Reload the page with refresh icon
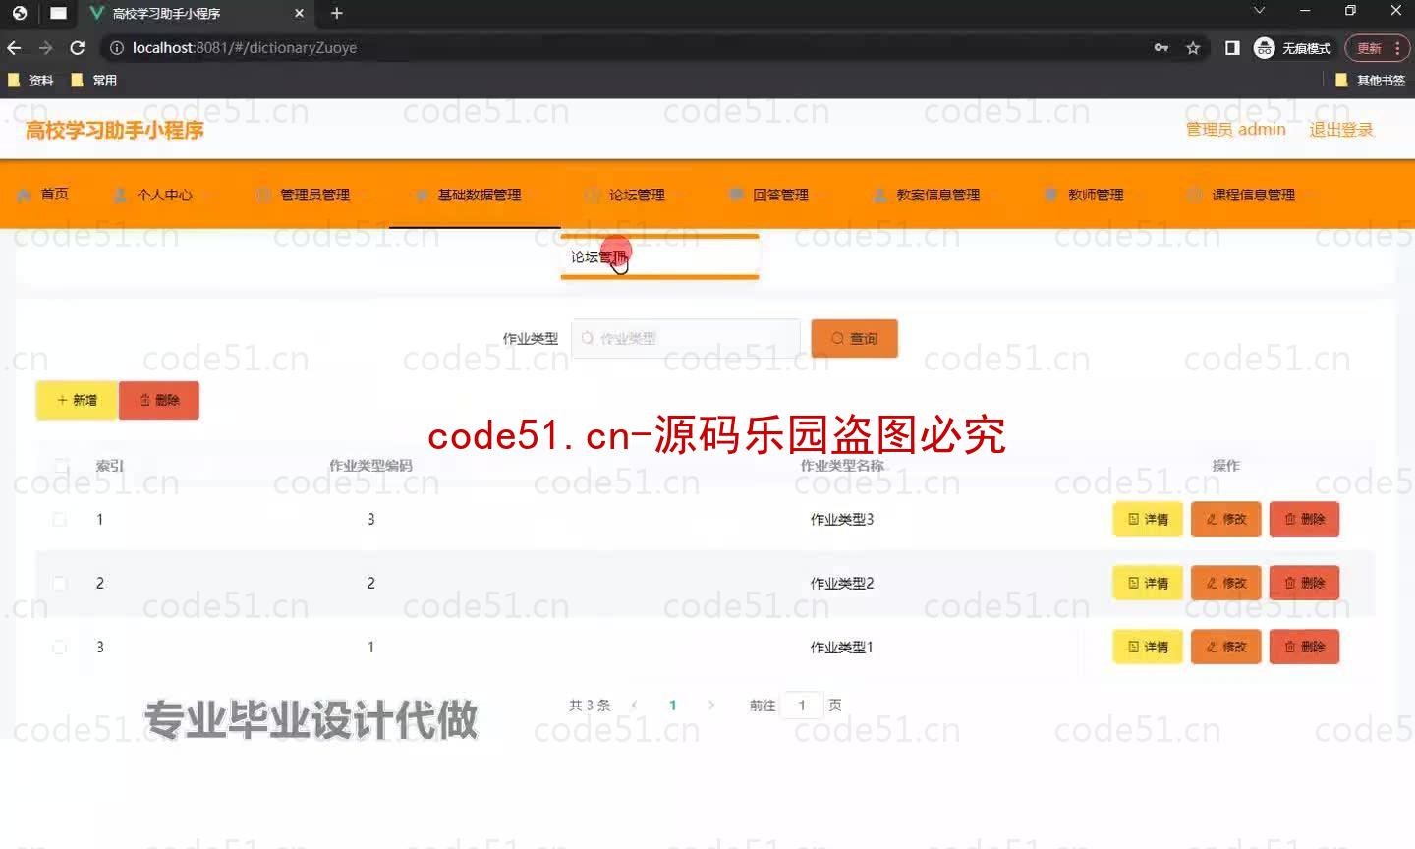1415x849 pixels. point(78,47)
